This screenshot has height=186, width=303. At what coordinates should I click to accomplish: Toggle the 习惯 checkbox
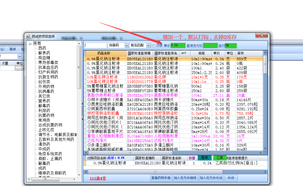pyautogui.click(x=153, y=46)
